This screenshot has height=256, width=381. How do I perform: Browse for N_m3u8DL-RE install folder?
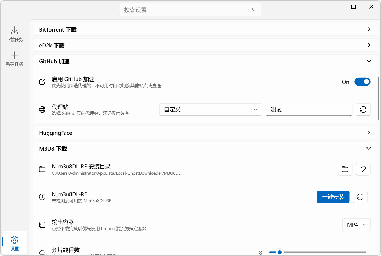pyautogui.click(x=345, y=169)
